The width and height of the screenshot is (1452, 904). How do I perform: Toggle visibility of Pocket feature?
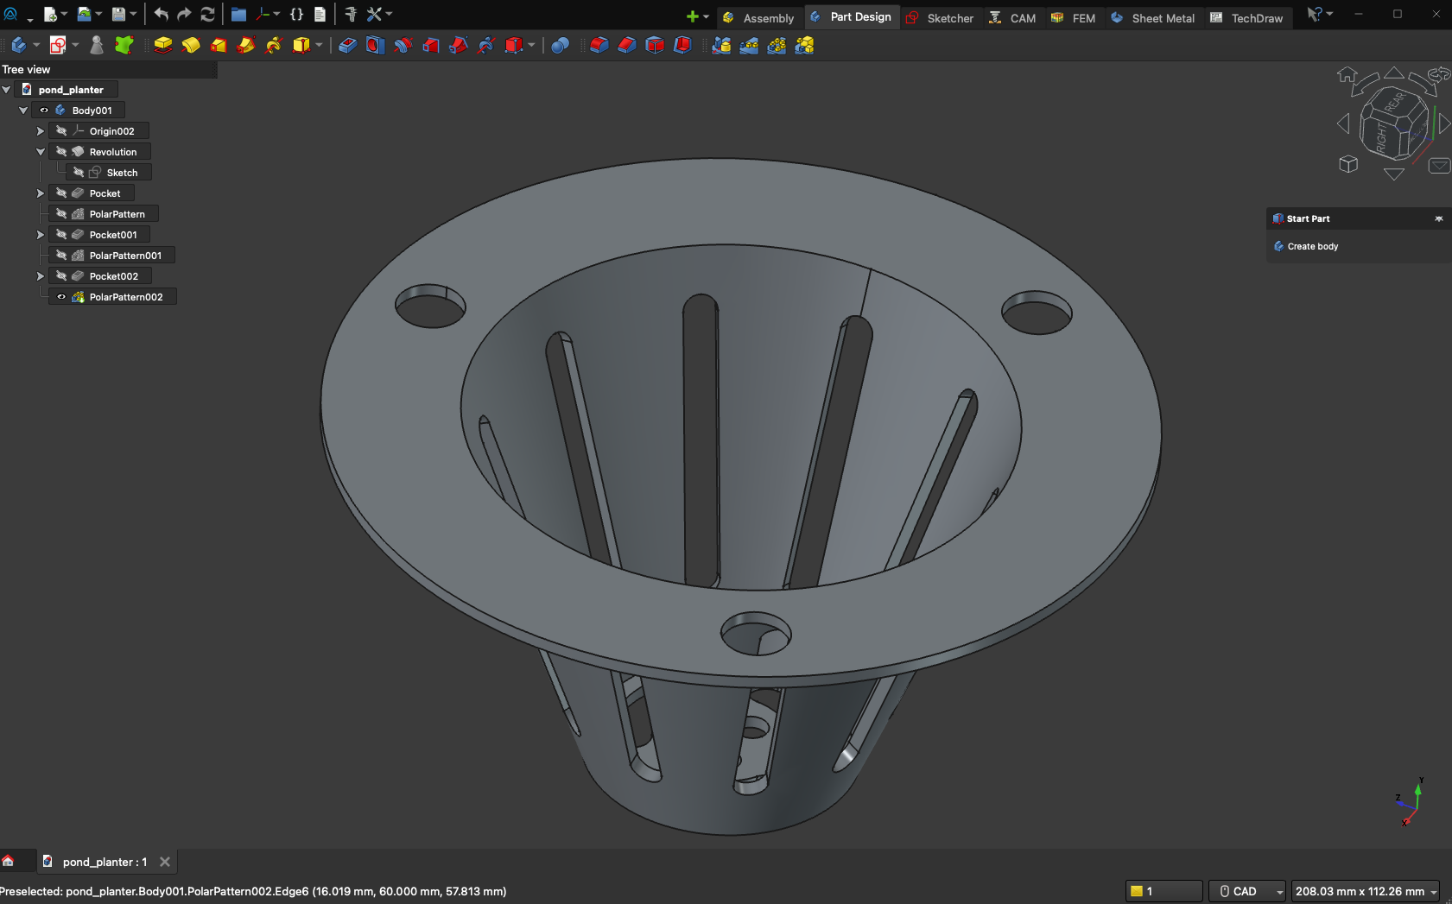(x=61, y=193)
